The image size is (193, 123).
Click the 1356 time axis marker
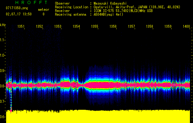pyautogui.click(x=113, y=26)
